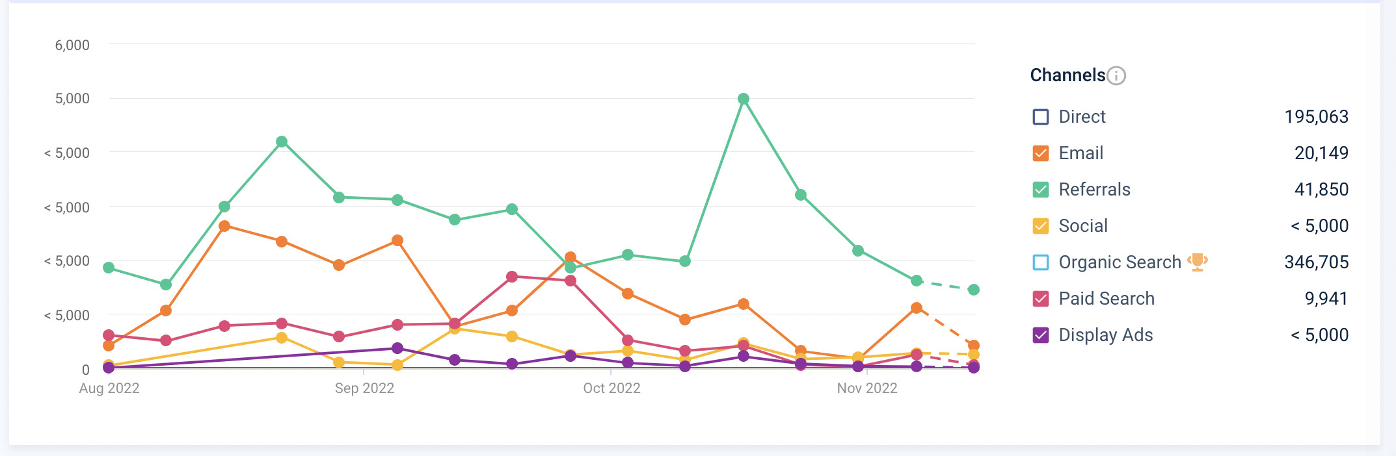Click the Display Ads label
The width and height of the screenshot is (1396, 456).
click(x=1105, y=335)
